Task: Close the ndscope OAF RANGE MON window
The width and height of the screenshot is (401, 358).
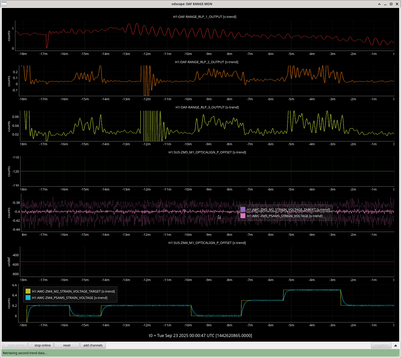Action: coord(397,4)
